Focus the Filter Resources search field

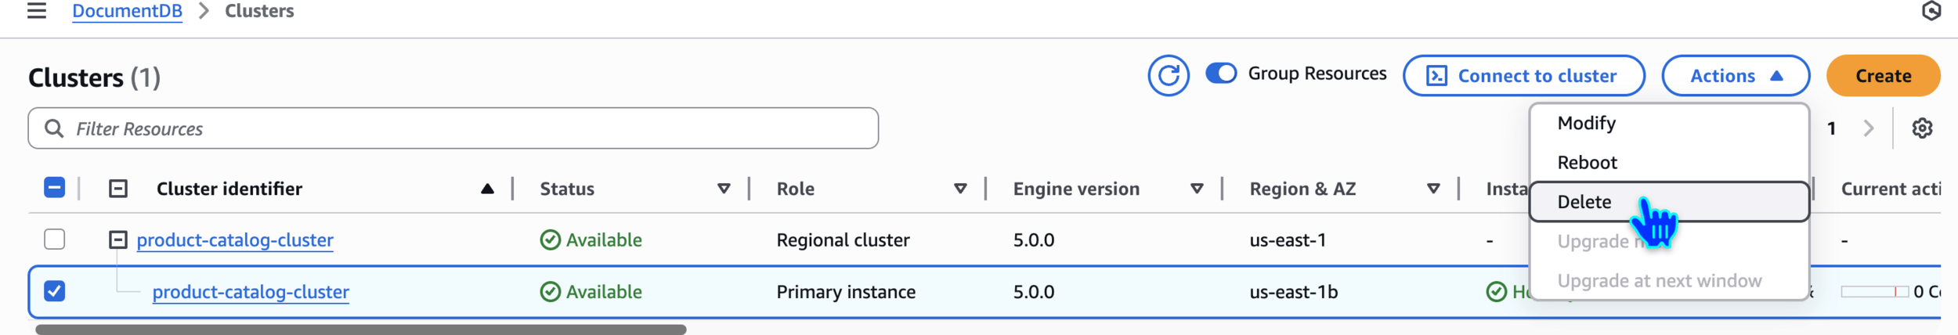point(453,128)
